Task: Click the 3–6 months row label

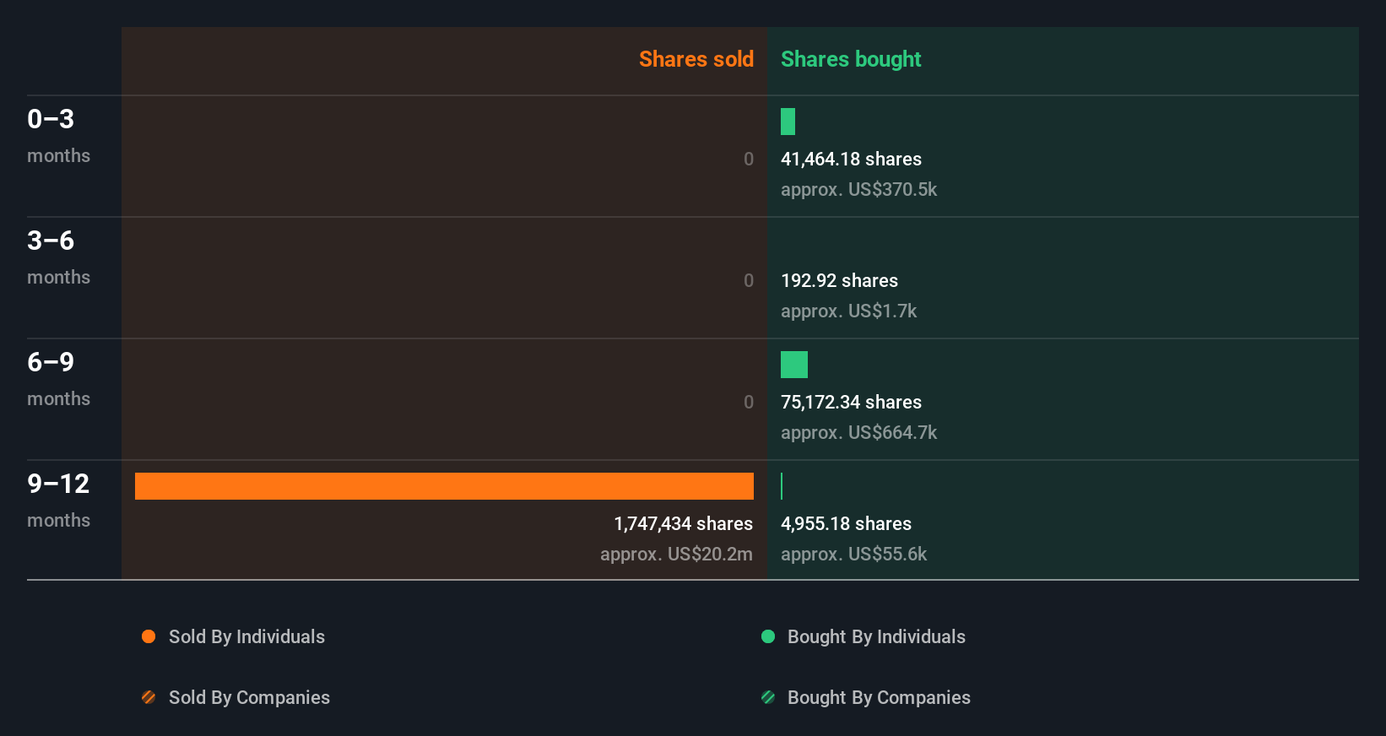Action: point(58,257)
